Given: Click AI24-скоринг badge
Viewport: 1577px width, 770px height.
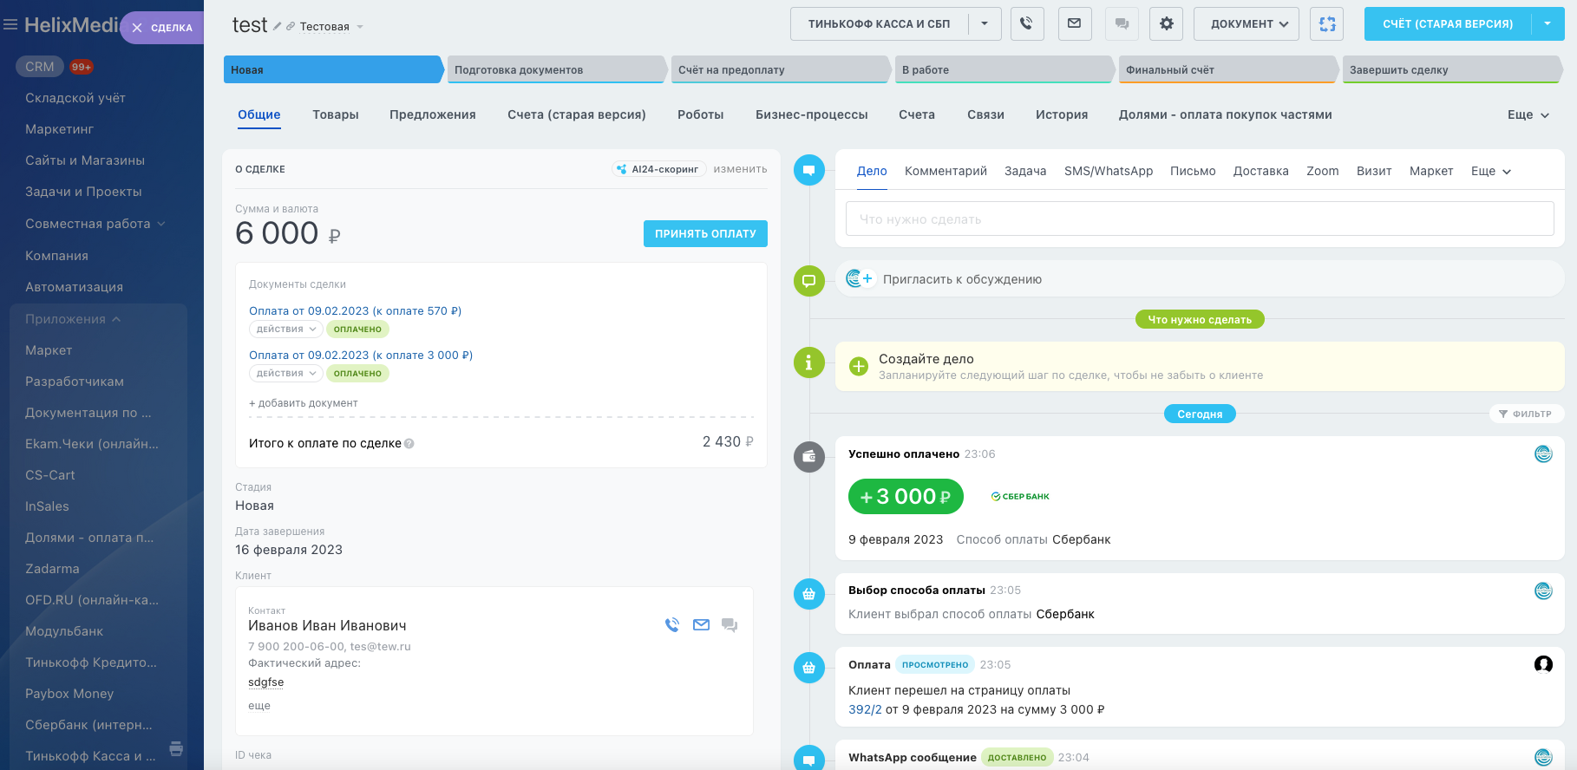Looking at the screenshot, I should point(658,169).
